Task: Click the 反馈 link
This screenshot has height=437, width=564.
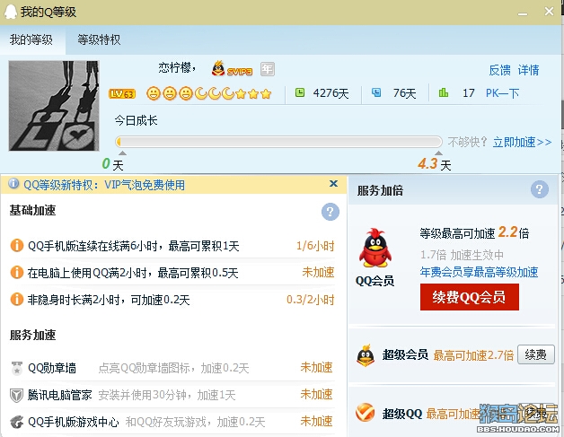Action: (499, 70)
